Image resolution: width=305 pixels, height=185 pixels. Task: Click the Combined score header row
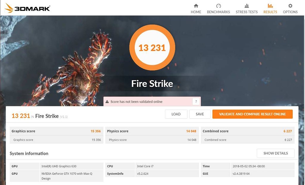click(x=248, y=131)
